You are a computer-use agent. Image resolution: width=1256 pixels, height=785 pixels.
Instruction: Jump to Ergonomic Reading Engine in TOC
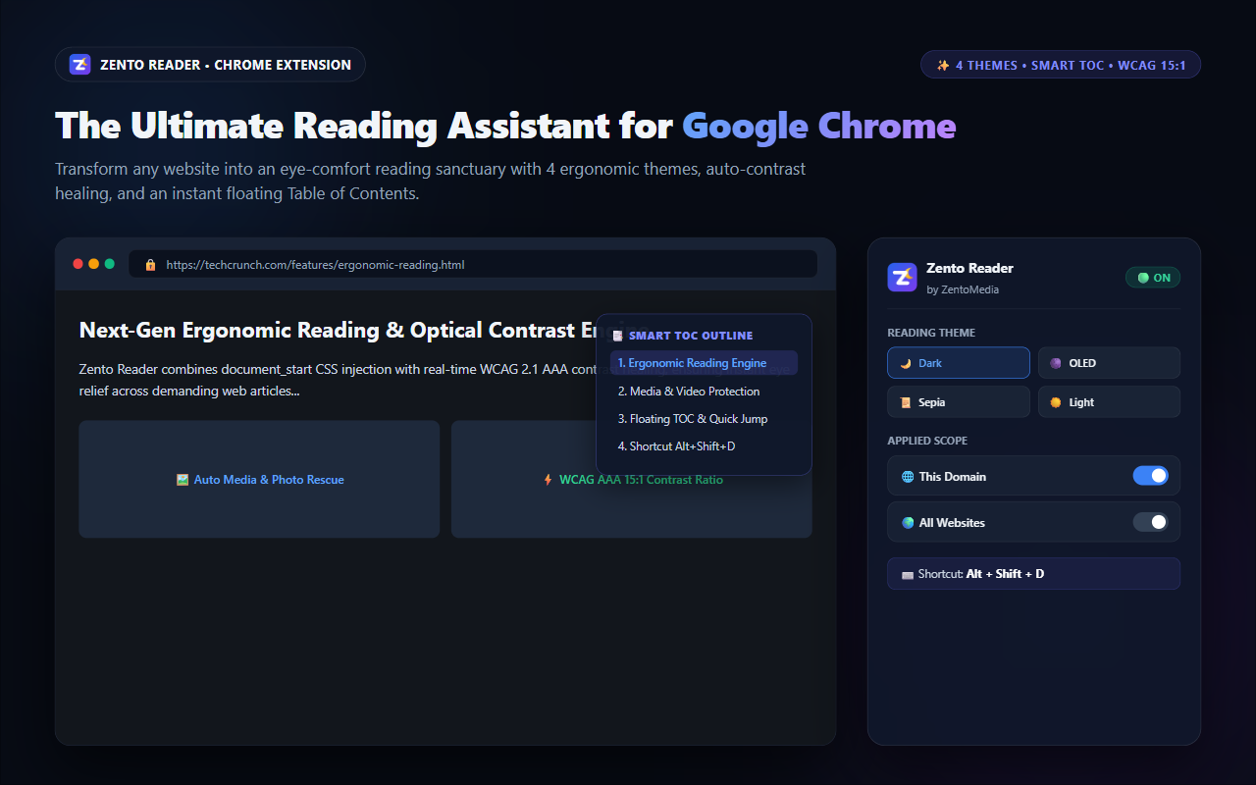pos(704,363)
